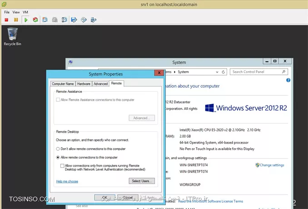This screenshot has height=209, width=308.
Task: Click the yellow suspend VM button
Action: [x=16, y=20]
